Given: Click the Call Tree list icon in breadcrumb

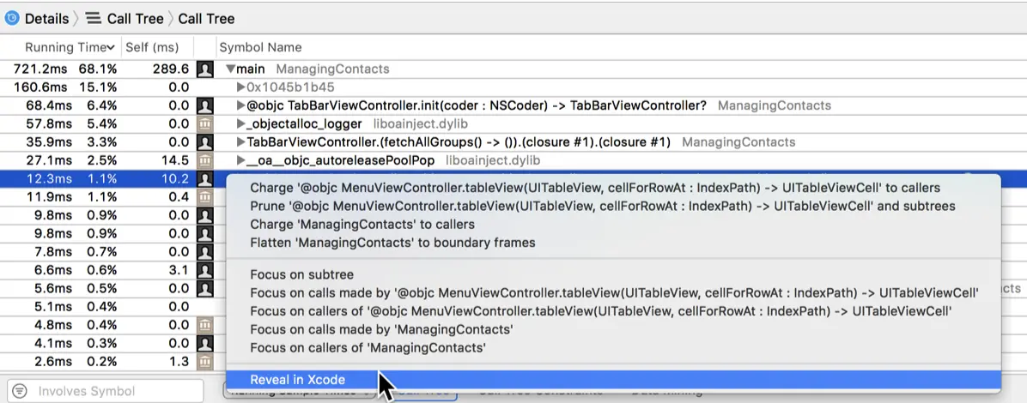Looking at the screenshot, I should click(94, 18).
